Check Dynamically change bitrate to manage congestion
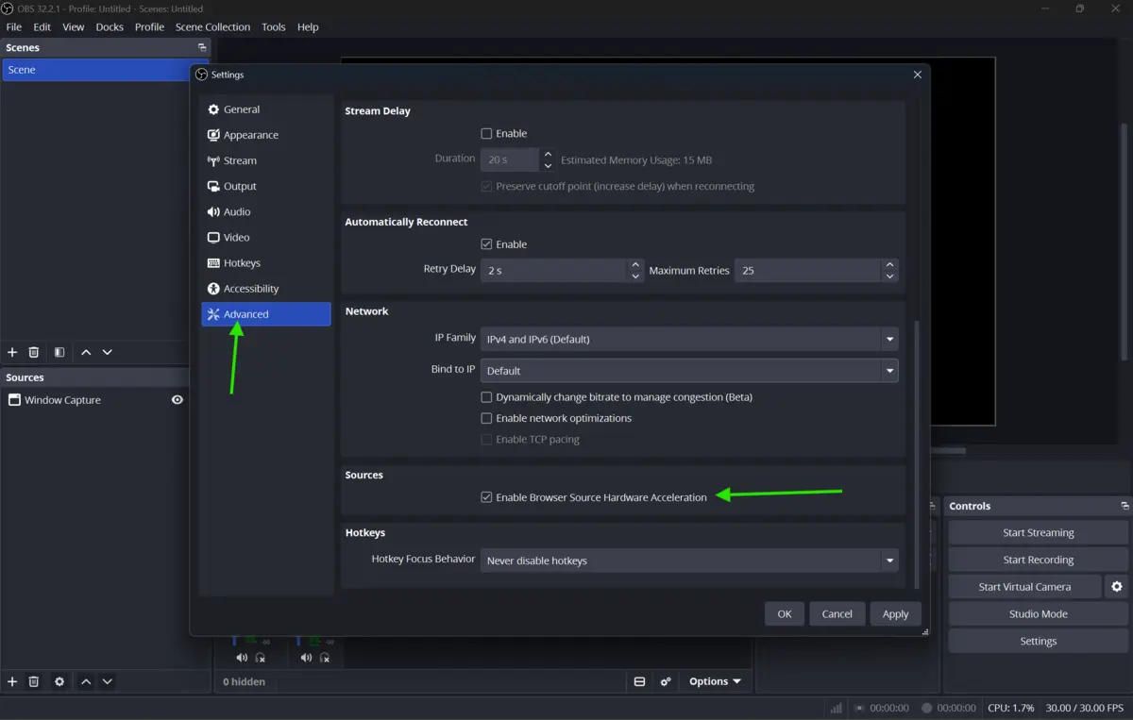Viewport: 1133px width, 720px height. 487,397
